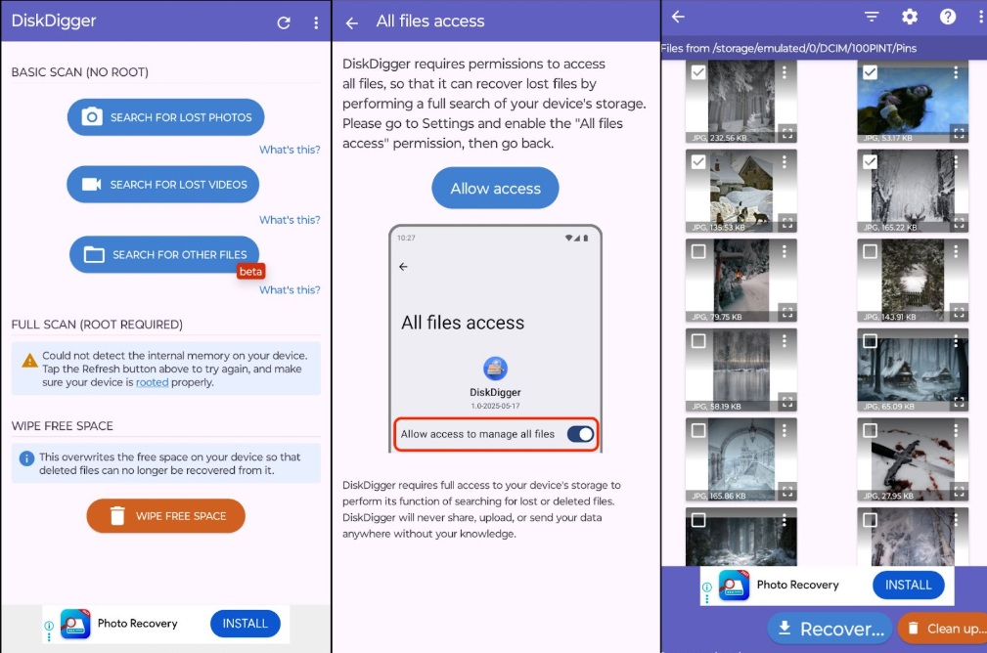Check the JPG 65.09 KB photo
The width and height of the screenshot is (987, 653).
point(870,341)
